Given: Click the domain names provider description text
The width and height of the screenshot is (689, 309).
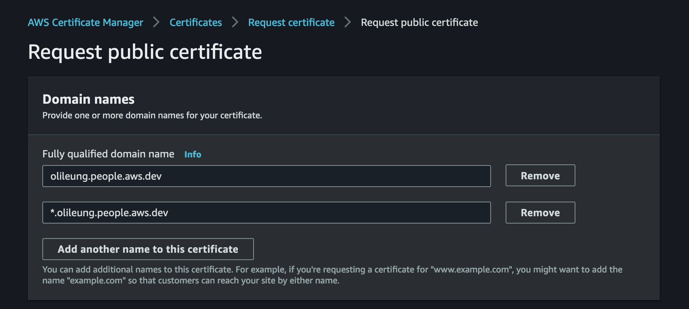Looking at the screenshot, I should coord(152,115).
